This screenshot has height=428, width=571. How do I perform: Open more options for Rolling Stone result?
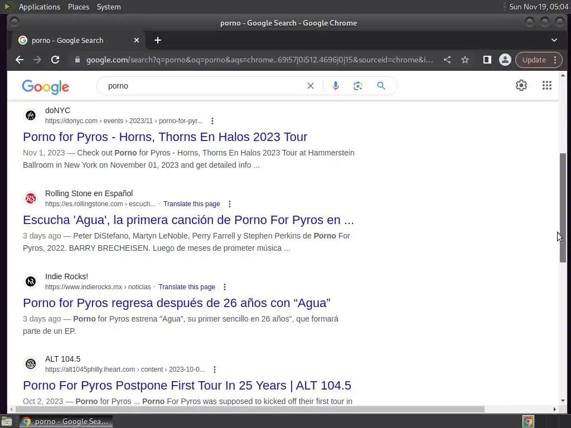tap(229, 204)
